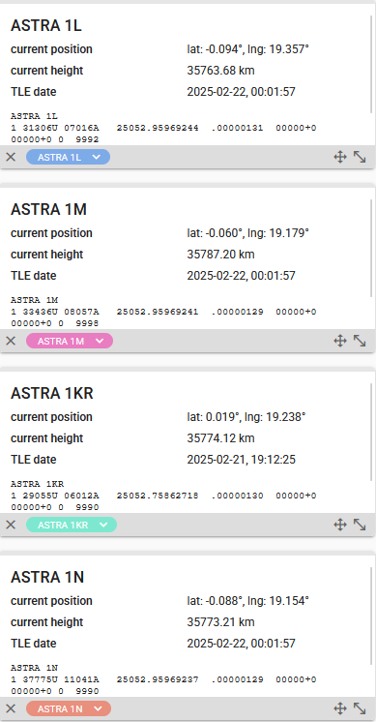Click the expand-arrows icon on ASTRA 1KR card
The width and height of the screenshot is (376, 722).
[x=360, y=525]
